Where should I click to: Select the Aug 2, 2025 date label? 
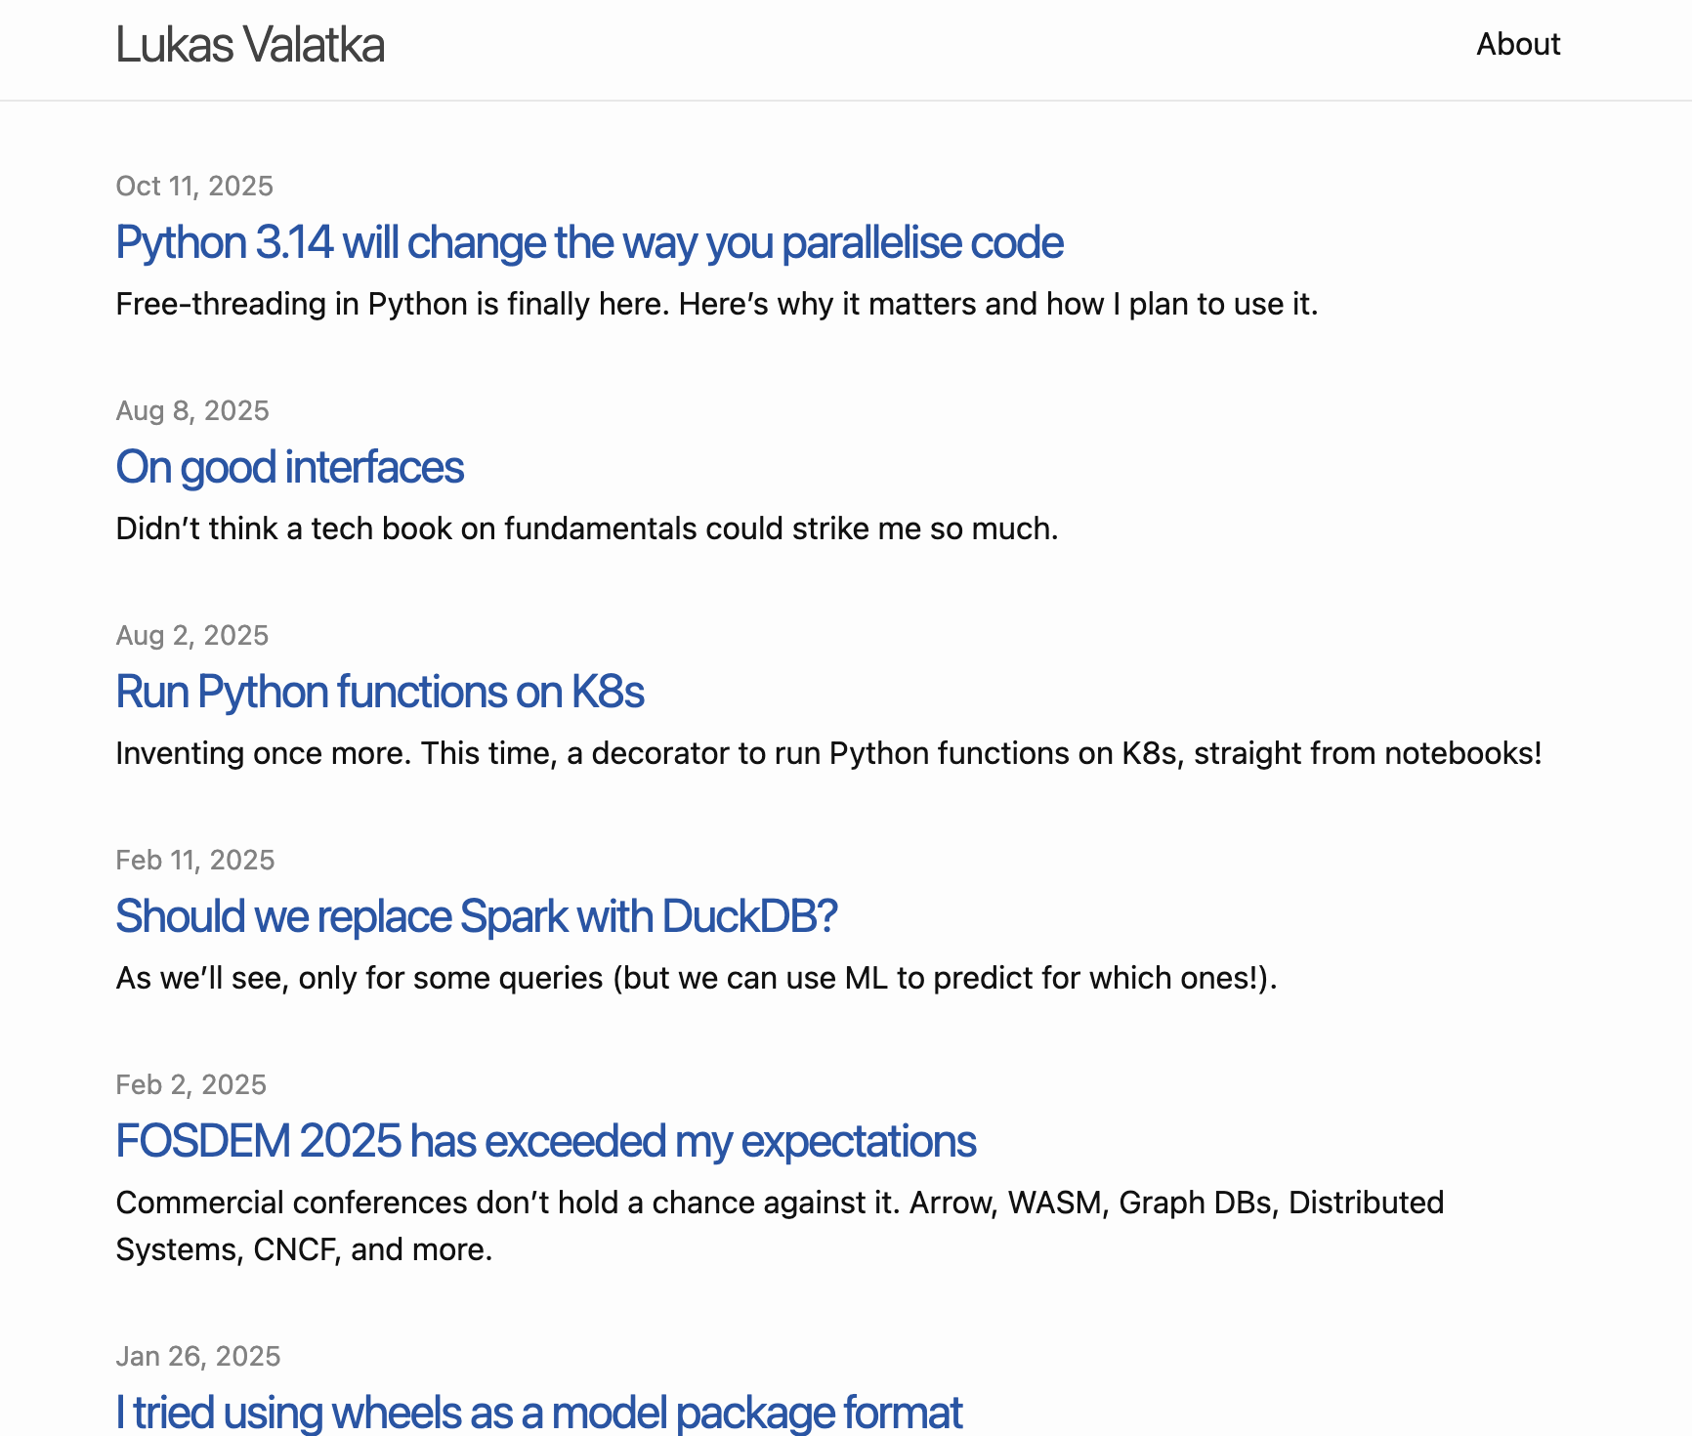(191, 635)
